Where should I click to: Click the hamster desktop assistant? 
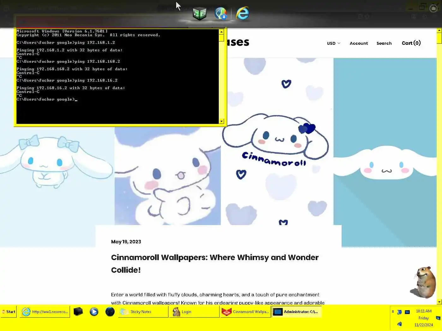click(x=423, y=282)
